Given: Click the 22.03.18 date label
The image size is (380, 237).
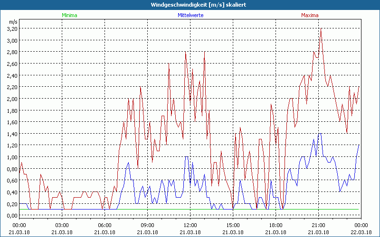Looking at the screenshot, I should [361, 232].
